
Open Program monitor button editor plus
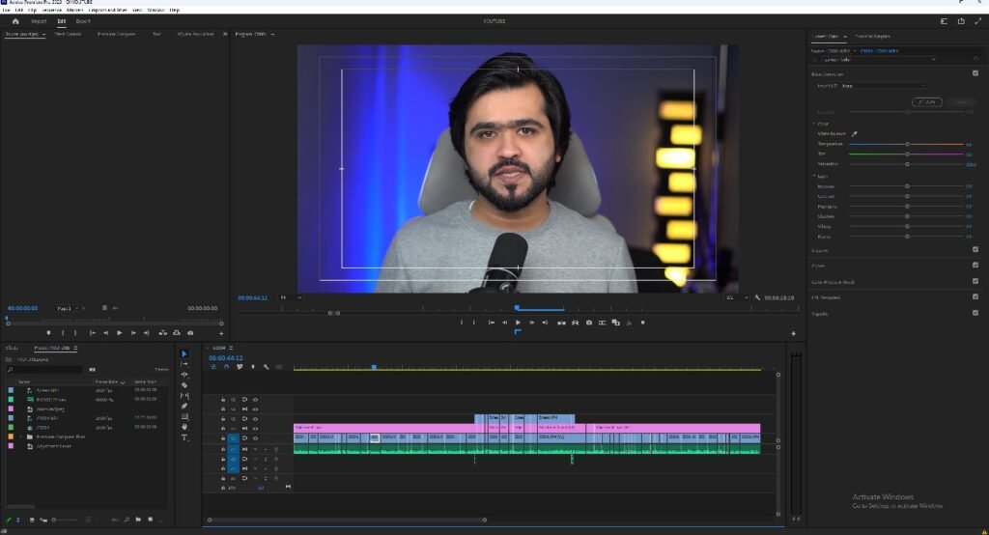coord(793,334)
